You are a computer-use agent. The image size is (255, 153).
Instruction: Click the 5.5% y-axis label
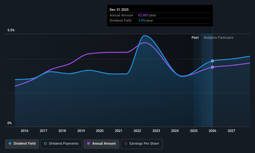click(x=11, y=30)
